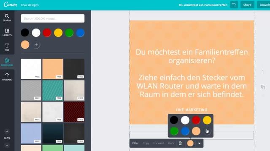Focus the image search field
Screen dimensions: 270x151
[52, 18]
